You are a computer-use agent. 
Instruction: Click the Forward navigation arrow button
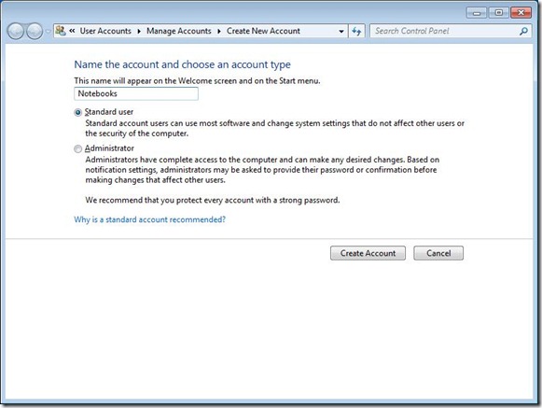[35, 31]
